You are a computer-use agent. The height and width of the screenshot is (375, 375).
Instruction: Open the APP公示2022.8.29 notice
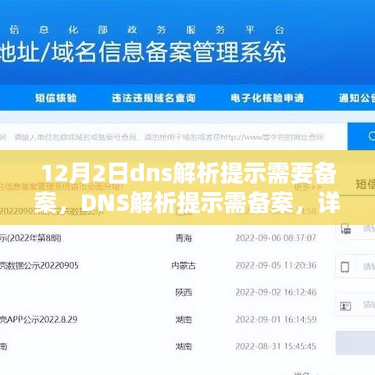(x=38, y=320)
